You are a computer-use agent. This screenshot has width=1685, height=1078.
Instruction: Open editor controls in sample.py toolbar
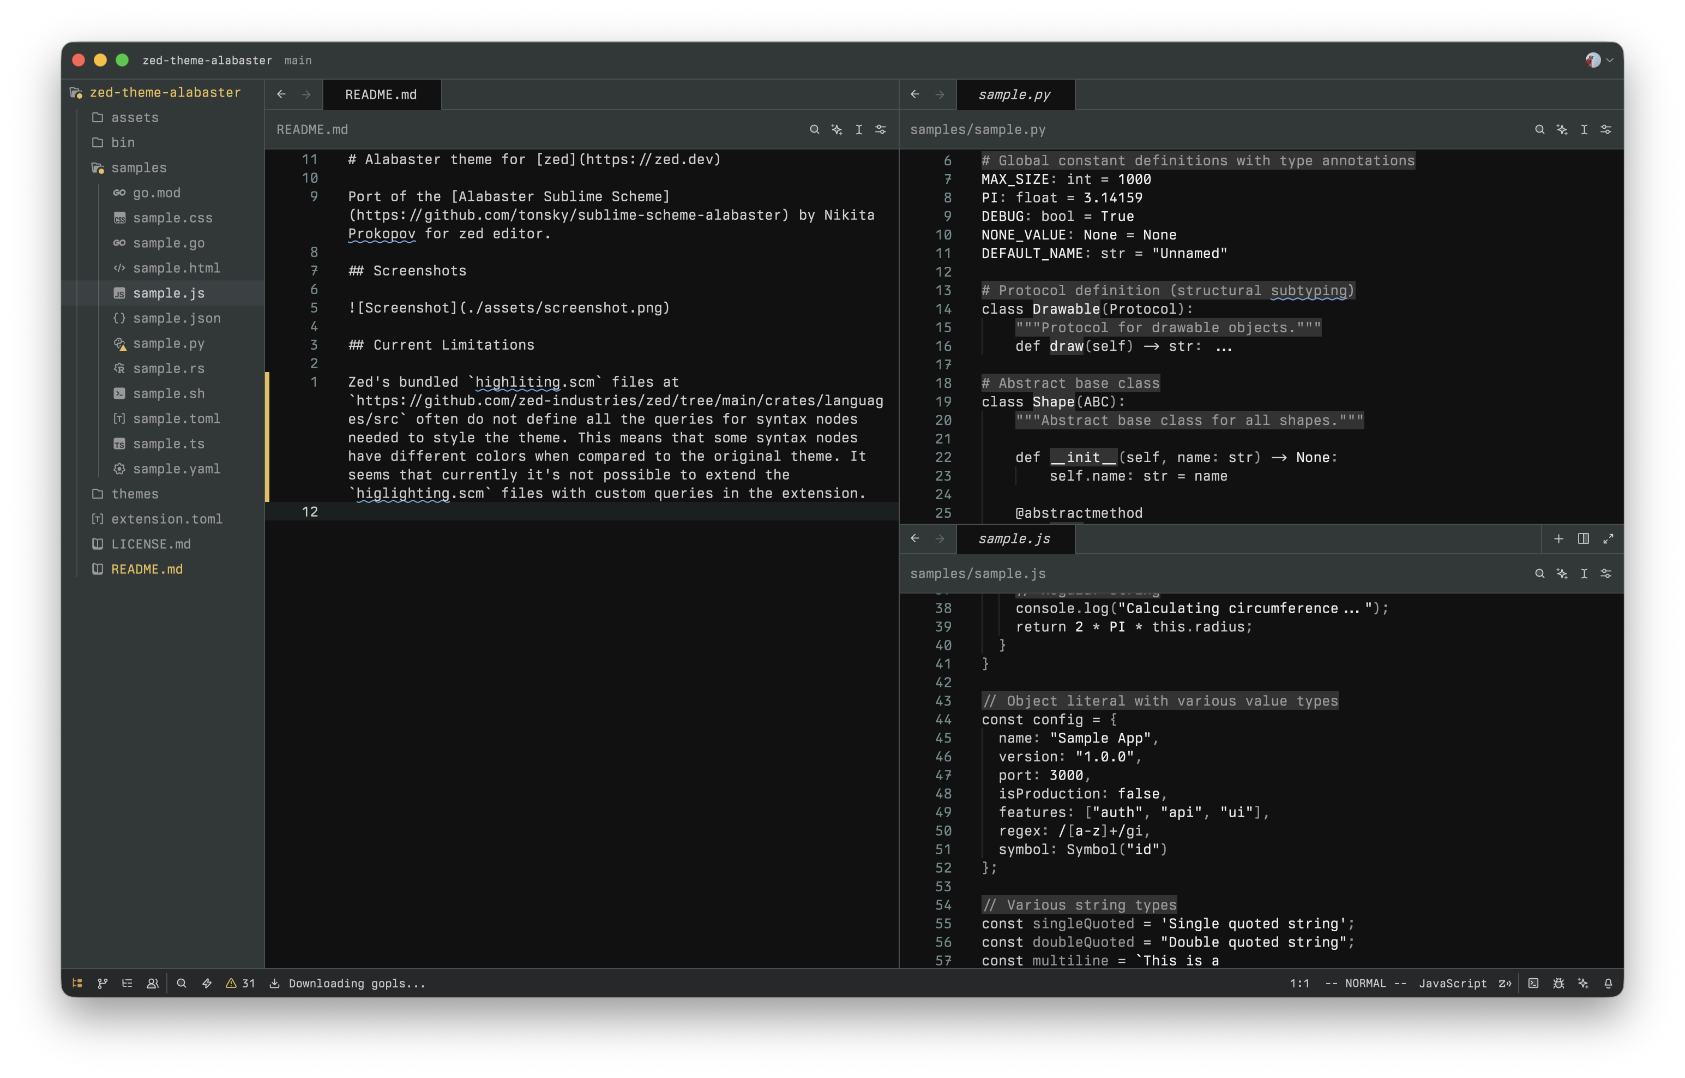1606,129
